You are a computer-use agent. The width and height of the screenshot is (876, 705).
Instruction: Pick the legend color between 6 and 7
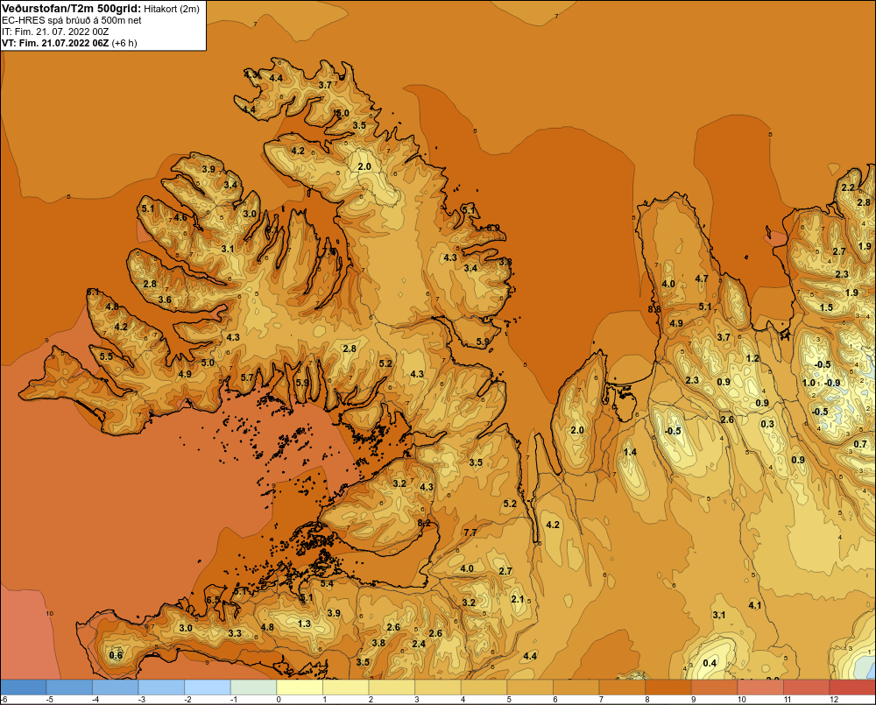tap(576, 687)
